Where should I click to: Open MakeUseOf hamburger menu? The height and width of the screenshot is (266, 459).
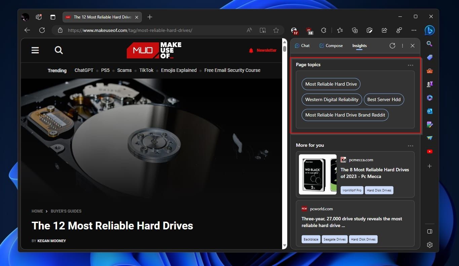pos(35,50)
